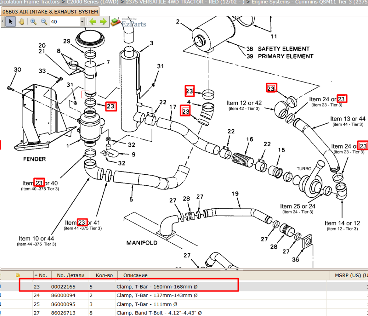Screen dimensions: 368x316
Task: Click item number 24 in table
Action: (x=36, y=295)
